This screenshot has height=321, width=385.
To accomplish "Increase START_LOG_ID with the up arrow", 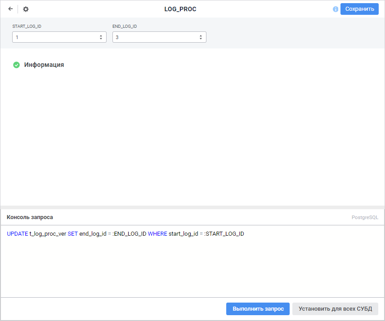I will [x=101, y=35].
